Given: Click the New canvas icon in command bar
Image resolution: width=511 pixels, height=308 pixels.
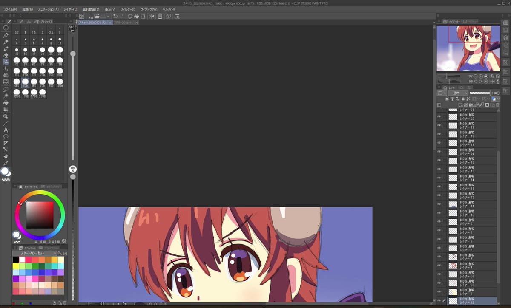Looking at the screenshot, I should 91,16.
